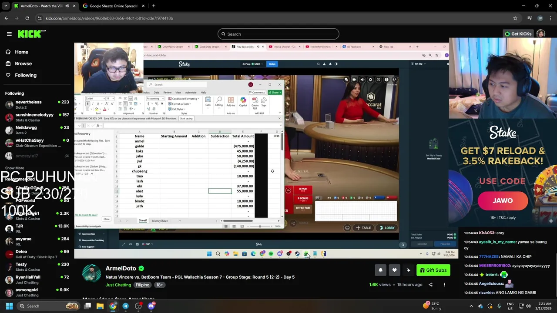Click the Subtraction column header cell
557x313 pixels.
(x=220, y=136)
